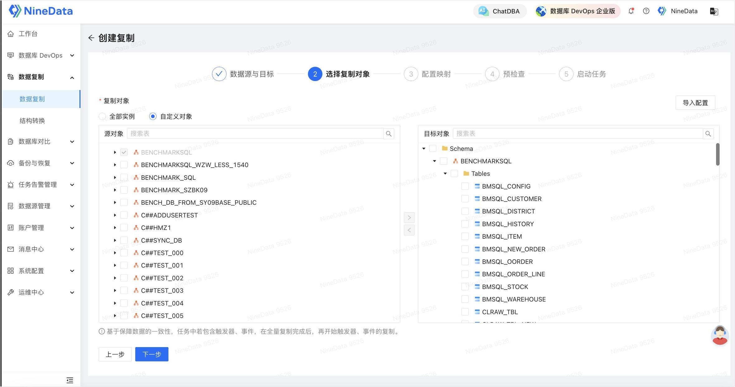The image size is (735, 387).
Task: Click the 数据源管理 sidebar icon
Action: coord(11,206)
